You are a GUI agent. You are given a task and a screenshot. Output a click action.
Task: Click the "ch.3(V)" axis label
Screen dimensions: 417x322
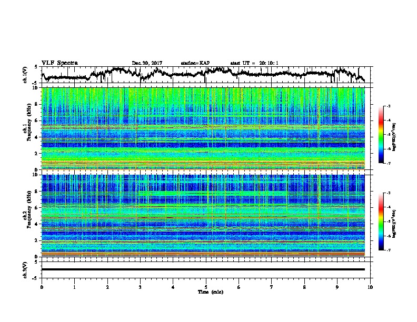[x=25, y=270]
